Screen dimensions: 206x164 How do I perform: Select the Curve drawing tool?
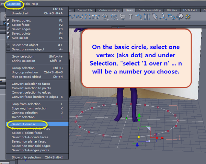(80, 17)
